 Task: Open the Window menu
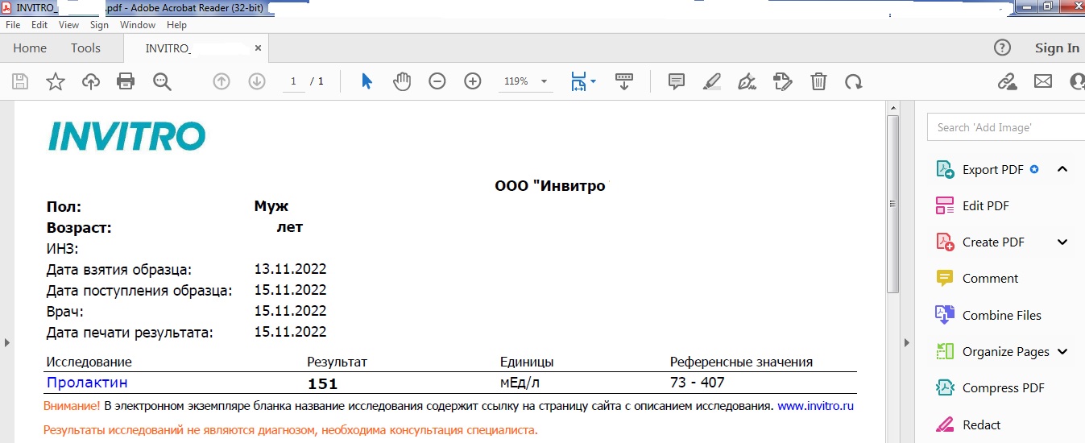(137, 25)
